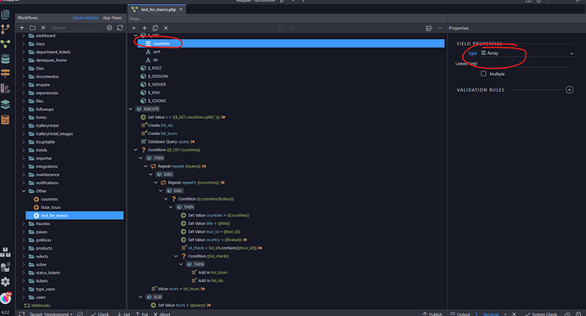The width and height of the screenshot is (586, 316).
Task: Expand the department_tickets folder
Action: pyautogui.click(x=24, y=52)
